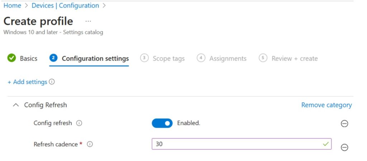Image resolution: width=367 pixels, height=161 pixels.
Task: Click the green Basics checkmark icon
Action: coord(11,58)
